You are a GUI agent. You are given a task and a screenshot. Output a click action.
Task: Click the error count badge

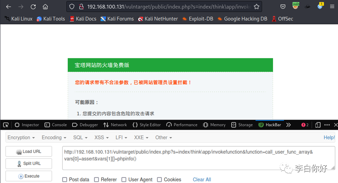tap(305, 125)
